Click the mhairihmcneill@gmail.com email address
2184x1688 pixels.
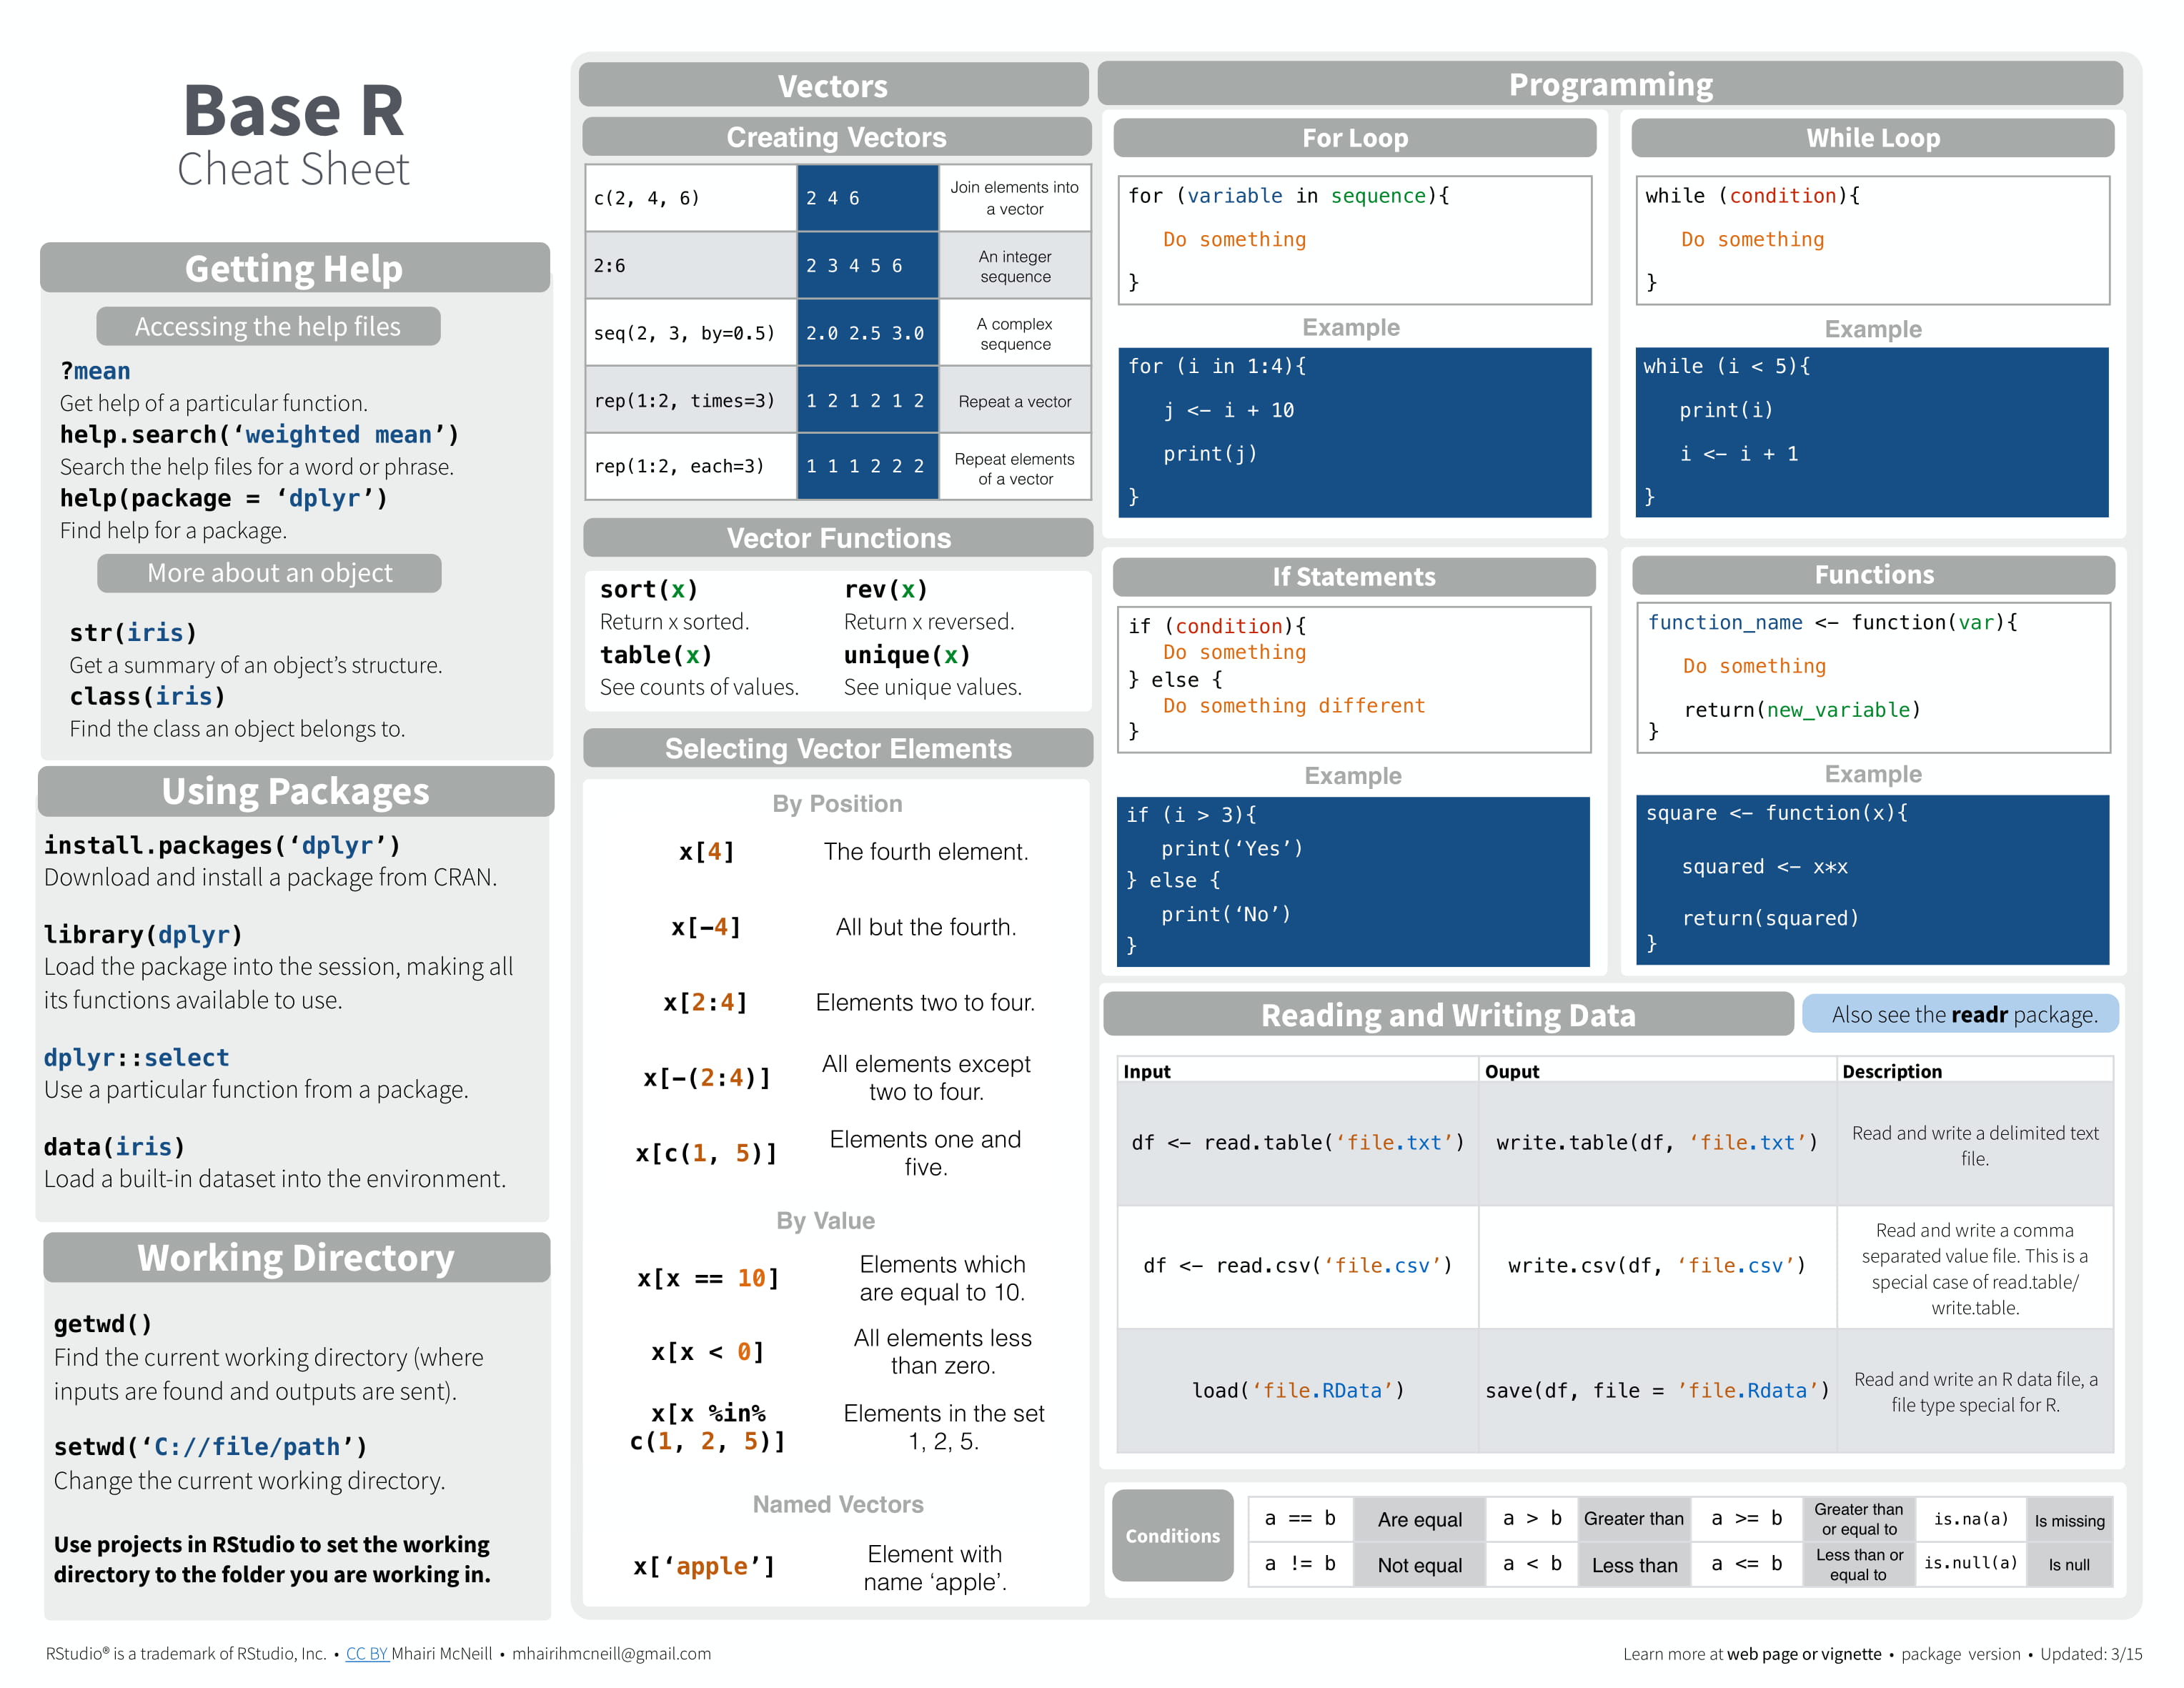[610, 1654]
